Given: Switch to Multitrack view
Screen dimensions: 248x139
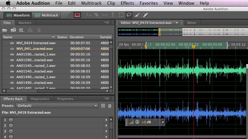Looking at the screenshot, I should (x=47, y=15).
